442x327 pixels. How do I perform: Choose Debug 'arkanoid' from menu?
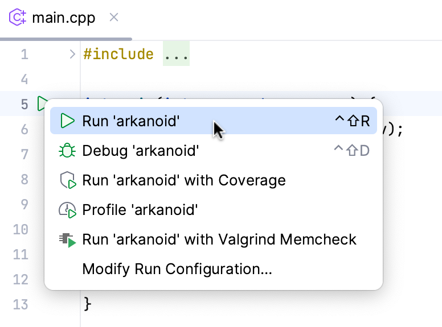(x=140, y=151)
